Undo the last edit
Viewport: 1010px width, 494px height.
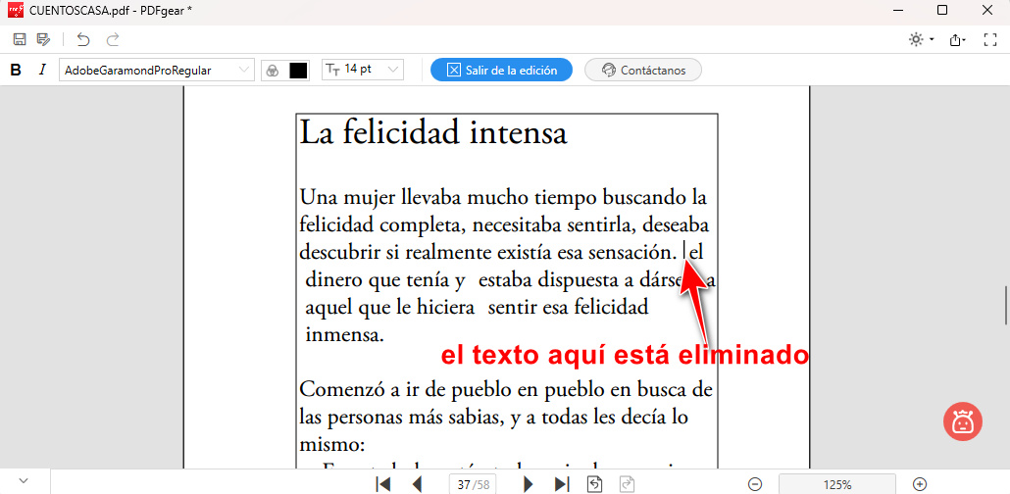tap(83, 40)
